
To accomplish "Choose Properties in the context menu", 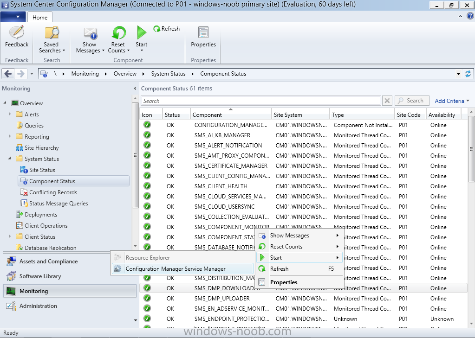I will pyautogui.click(x=299, y=282).
